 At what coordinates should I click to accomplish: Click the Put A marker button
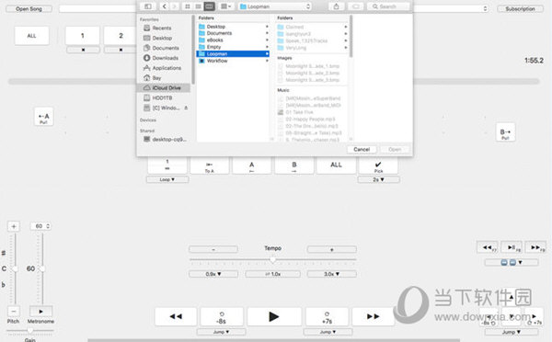pos(44,117)
